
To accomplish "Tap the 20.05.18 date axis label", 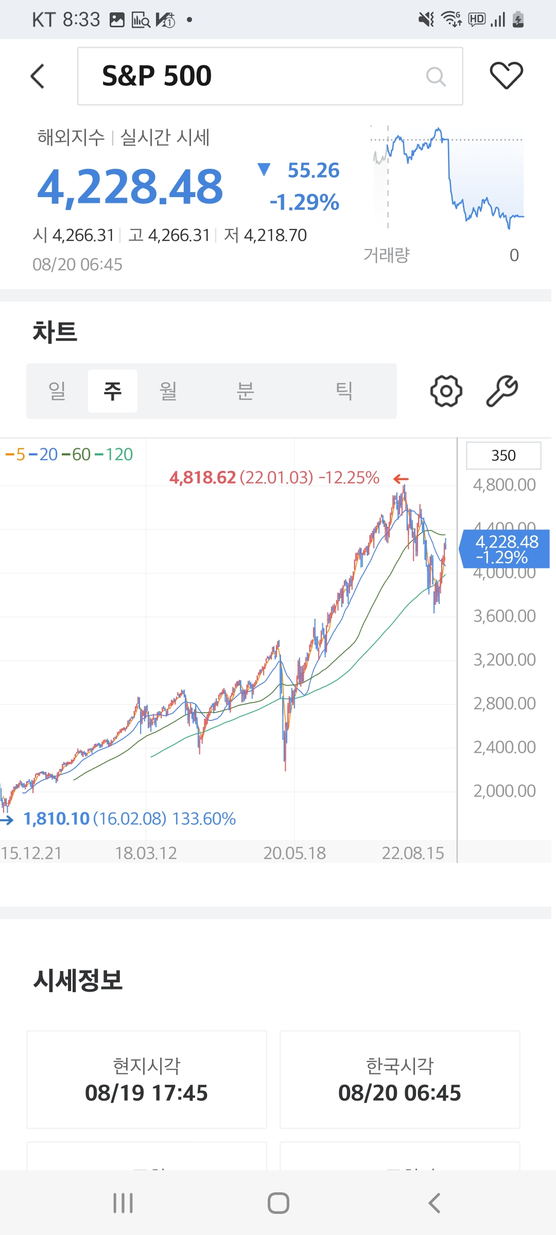I will tap(294, 853).
